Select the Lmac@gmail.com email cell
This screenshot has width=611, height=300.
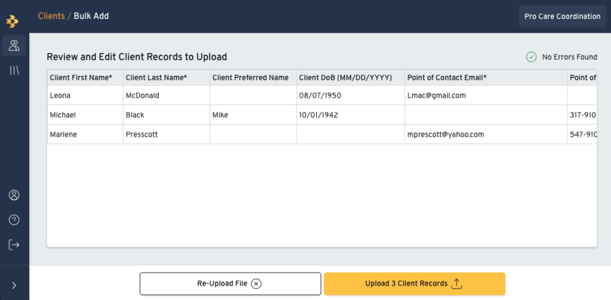pyautogui.click(x=486, y=95)
